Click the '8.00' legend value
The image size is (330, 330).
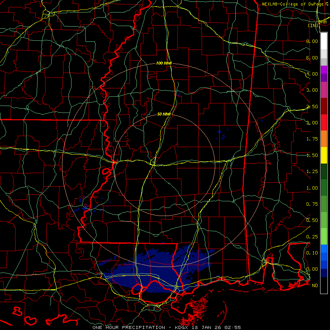pos(312,41)
